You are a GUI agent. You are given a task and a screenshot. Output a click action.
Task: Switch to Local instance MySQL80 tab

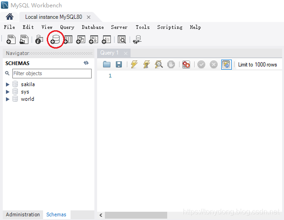(54, 17)
